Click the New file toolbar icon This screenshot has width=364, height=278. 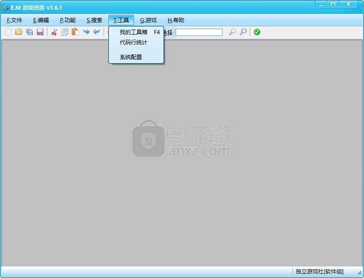8,32
